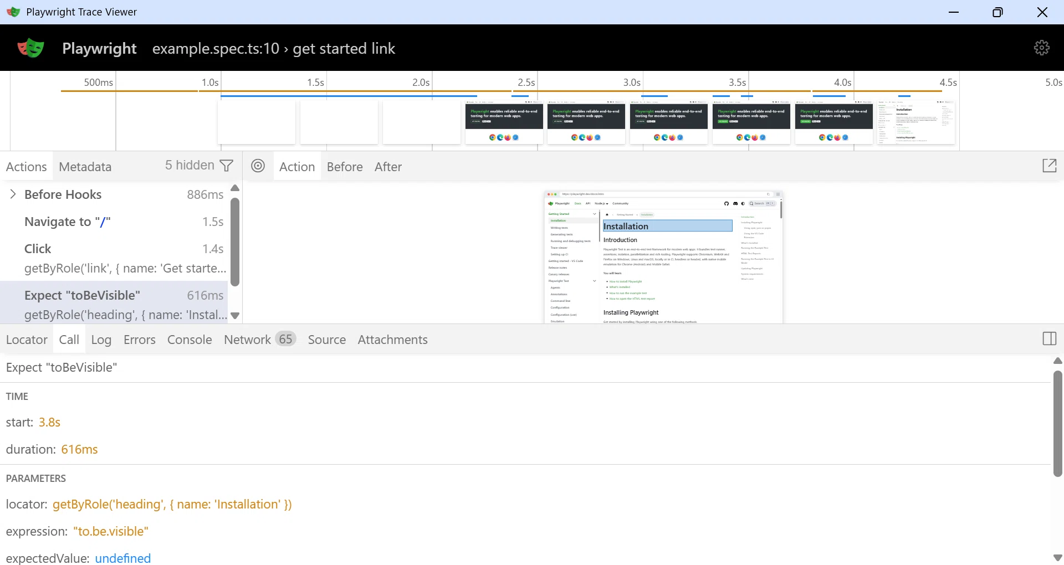
Task: Switch to the Metadata tab
Action: (85, 167)
